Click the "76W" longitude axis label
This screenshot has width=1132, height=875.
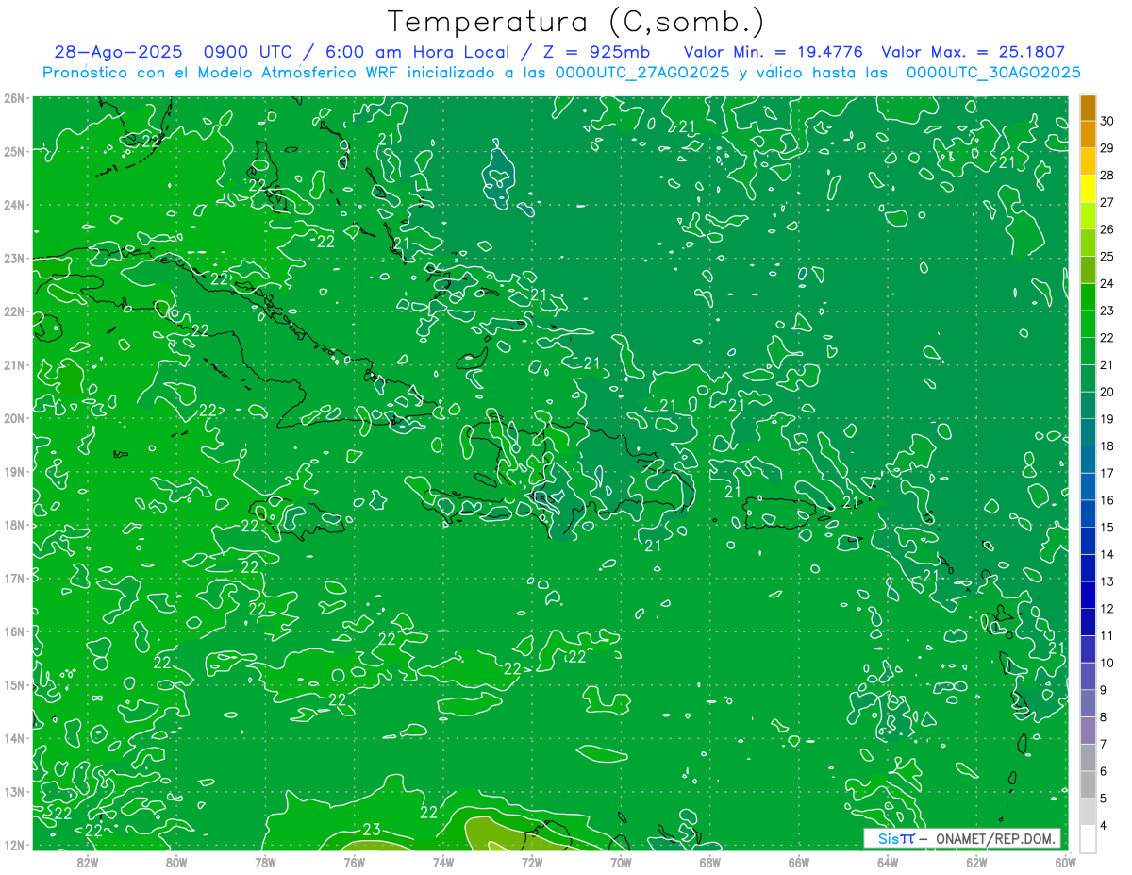click(x=354, y=862)
